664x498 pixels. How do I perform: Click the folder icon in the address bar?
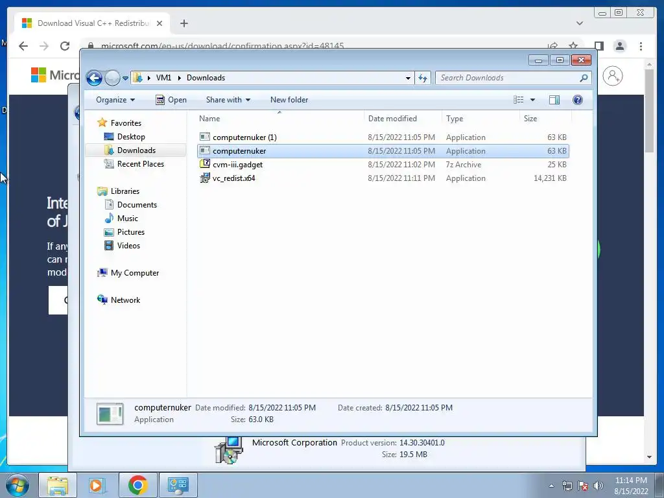pos(137,78)
